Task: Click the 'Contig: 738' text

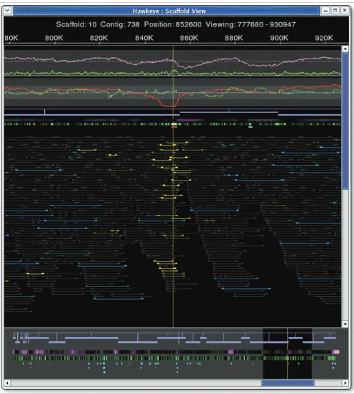Action: coord(120,24)
